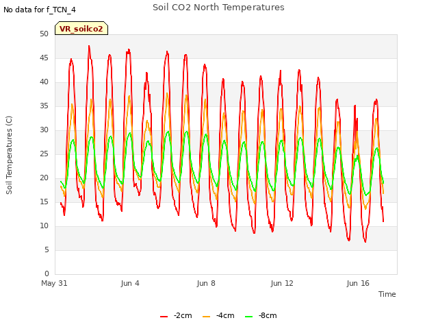Screen dimensions: 438x329
Task: Click the 40 y-axis tick label
Action: pos(44,82)
